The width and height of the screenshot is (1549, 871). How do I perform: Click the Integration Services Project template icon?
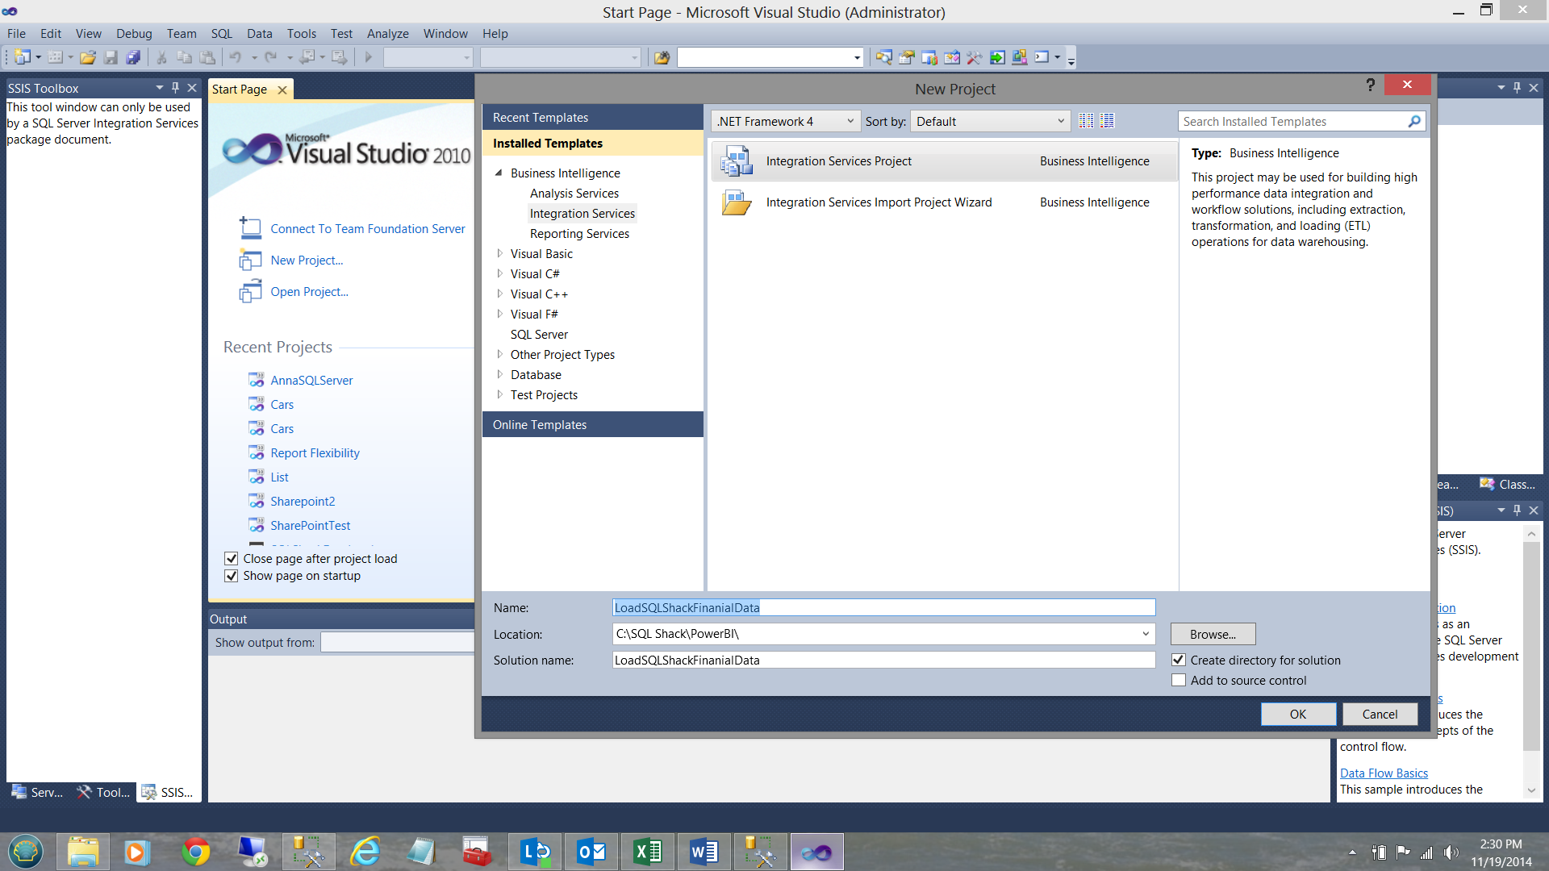[x=737, y=161]
